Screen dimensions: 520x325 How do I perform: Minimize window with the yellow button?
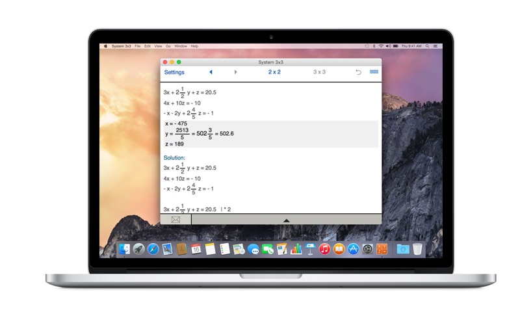point(172,62)
